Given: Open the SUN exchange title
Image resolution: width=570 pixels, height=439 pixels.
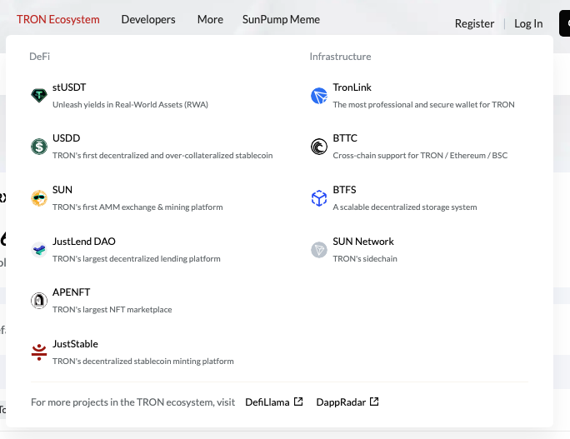Looking at the screenshot, I should (x=62, y=190).
